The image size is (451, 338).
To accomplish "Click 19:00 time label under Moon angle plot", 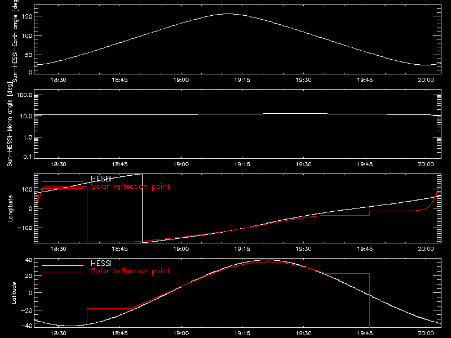I will (x=181, y=164).
